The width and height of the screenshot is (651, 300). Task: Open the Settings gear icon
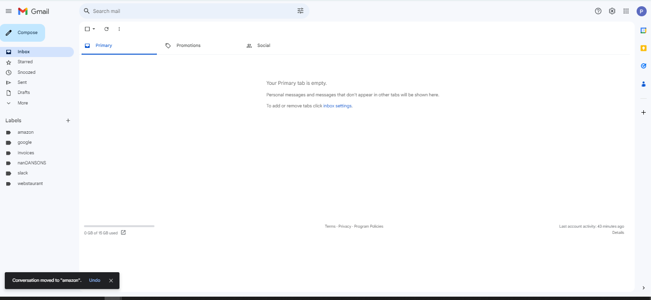tap(612, 11)
